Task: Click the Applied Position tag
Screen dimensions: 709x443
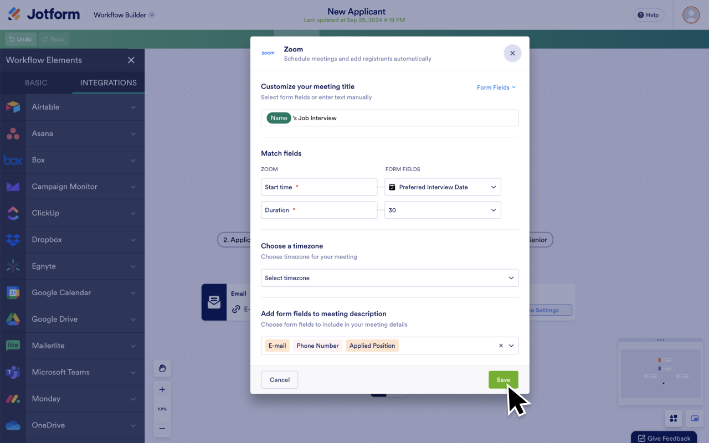Action: 372,346
